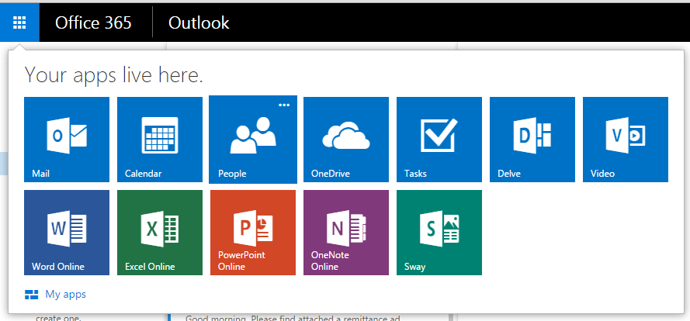
Task: Open the People app tile
Action: tap(253, 140)
